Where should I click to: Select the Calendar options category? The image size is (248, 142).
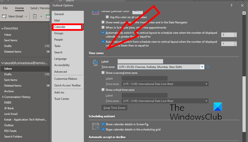point(68,27)
